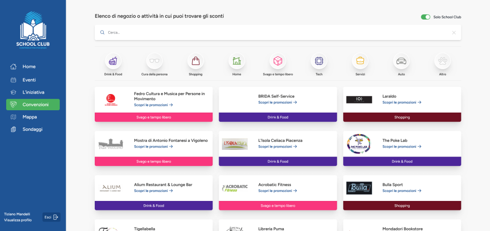
Task: Open Sondaggi in the sidebar
Action: click(33, 129)
